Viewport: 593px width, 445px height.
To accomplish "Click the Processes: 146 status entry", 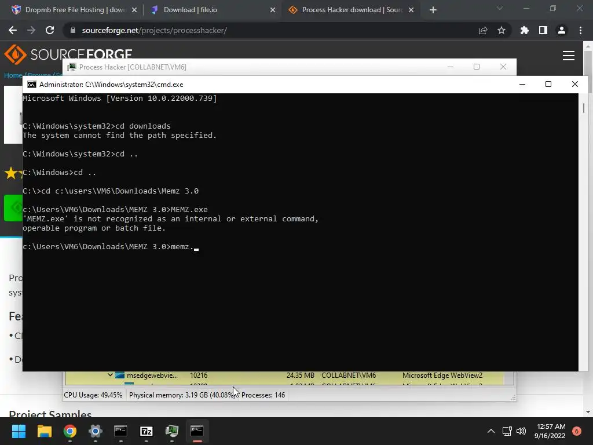I will tap(263, 395).
